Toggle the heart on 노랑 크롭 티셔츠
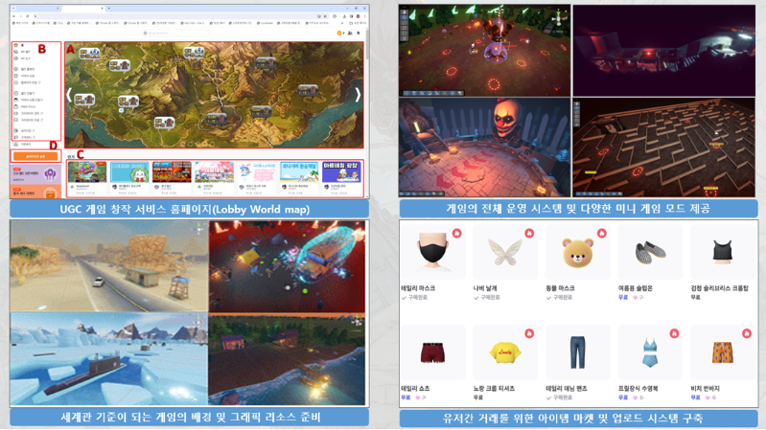 point(530,333)
